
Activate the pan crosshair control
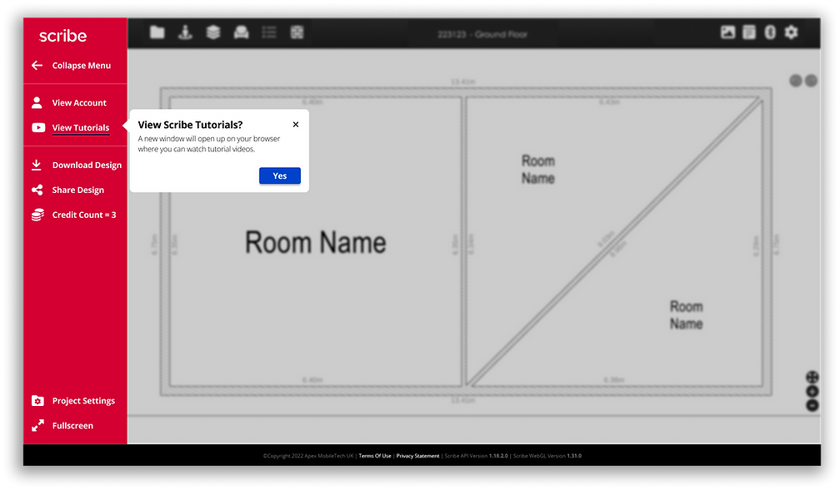[812, 376]
